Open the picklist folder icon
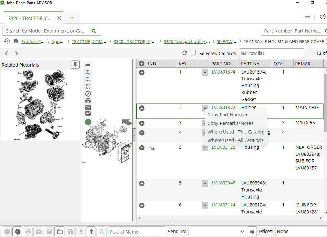327x237 pixels. pyautogui.click(x=60, y=232)
